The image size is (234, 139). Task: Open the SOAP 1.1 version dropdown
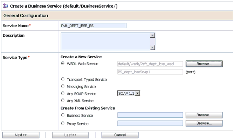(x=129, y=93)
